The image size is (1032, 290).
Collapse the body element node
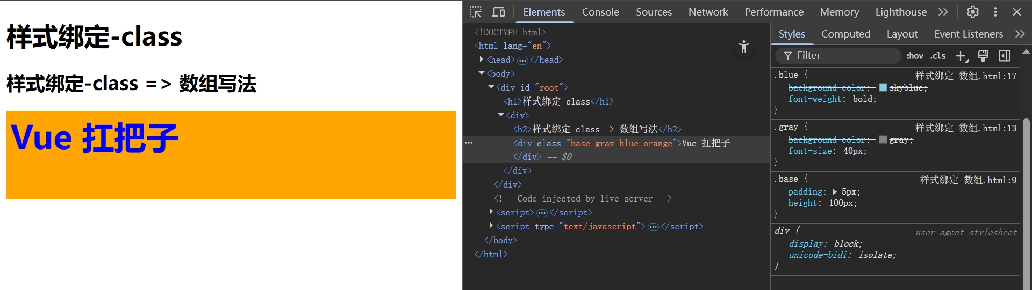coord(482,73)
